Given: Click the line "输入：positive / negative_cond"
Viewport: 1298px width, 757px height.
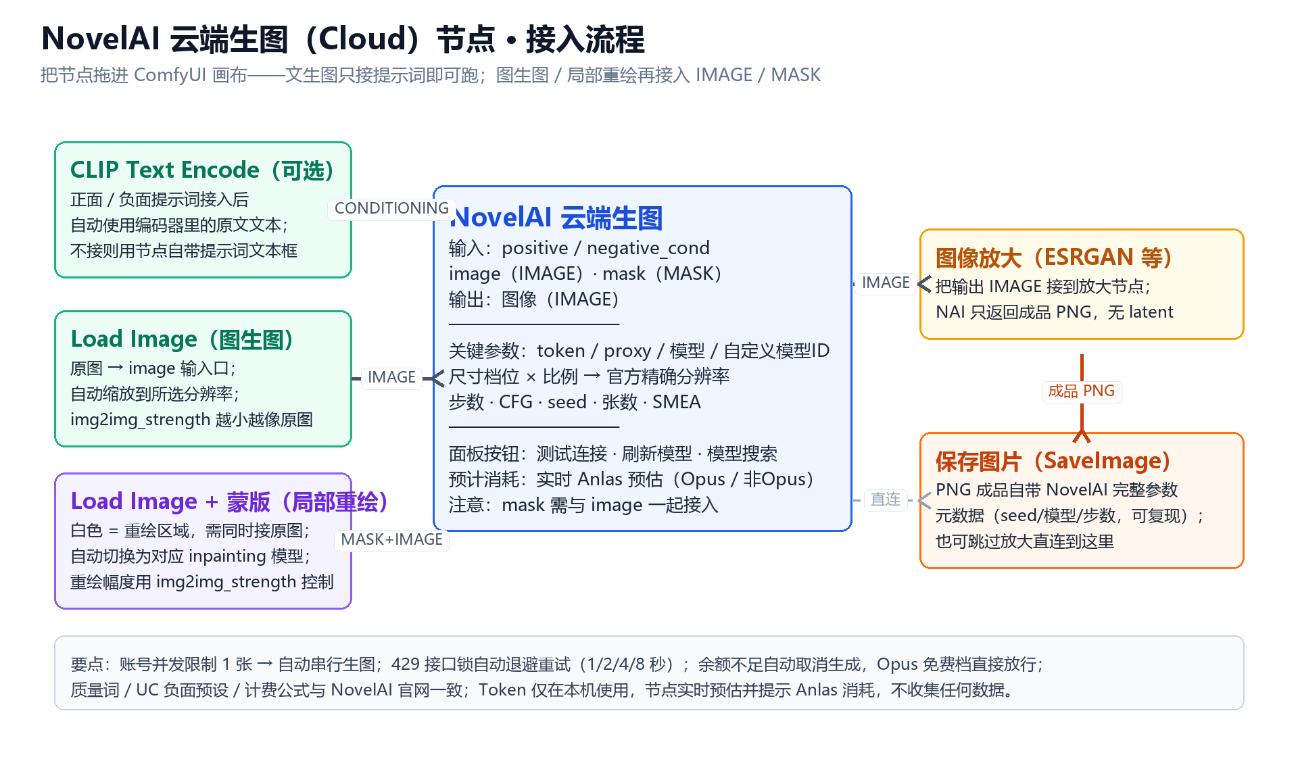Looking at the screenshot, I should [579, 248].
